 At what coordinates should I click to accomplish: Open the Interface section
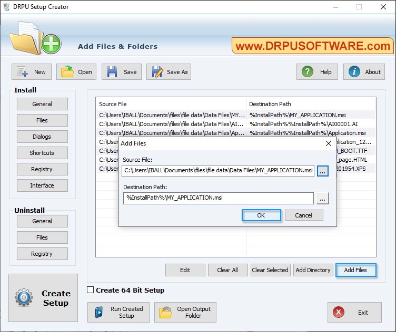coord(42,185)
